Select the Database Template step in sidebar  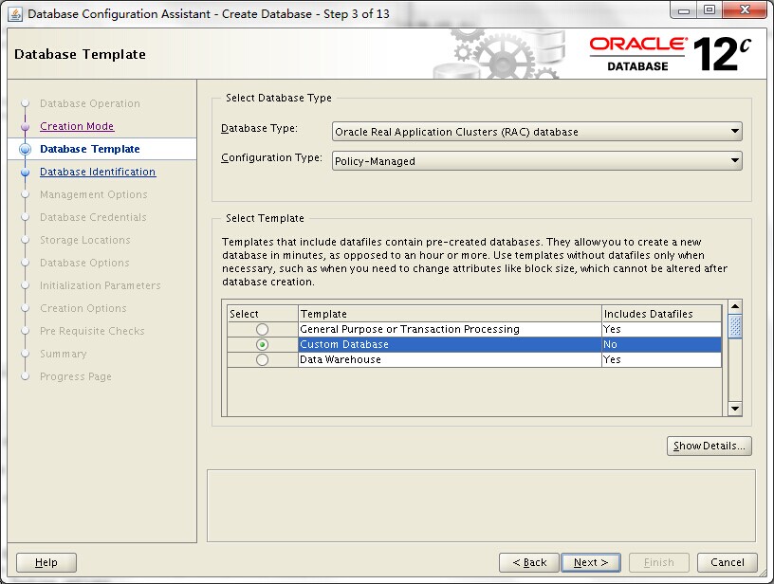[90, 149]
